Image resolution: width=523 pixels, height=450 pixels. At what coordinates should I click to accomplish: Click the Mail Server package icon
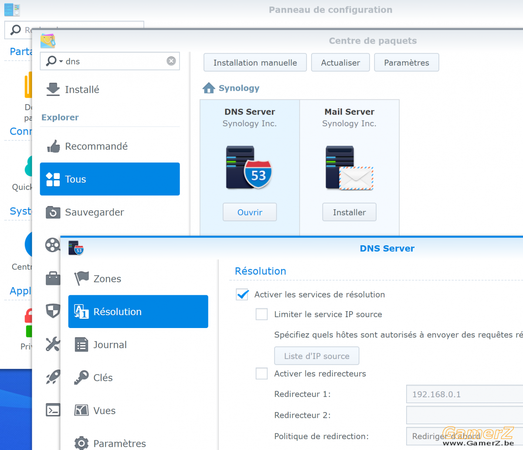click(349, 168)
